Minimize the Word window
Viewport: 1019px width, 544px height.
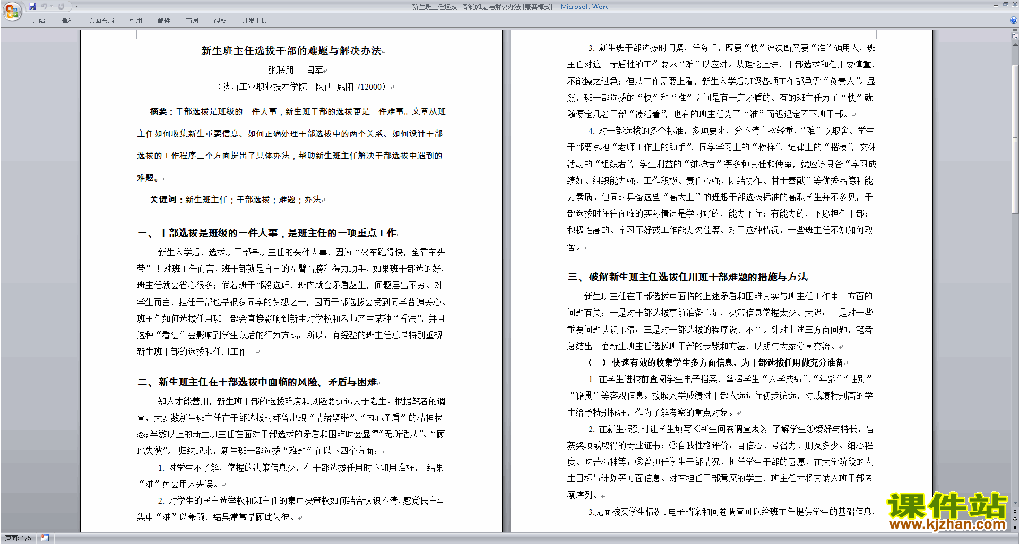pos(996,5)
